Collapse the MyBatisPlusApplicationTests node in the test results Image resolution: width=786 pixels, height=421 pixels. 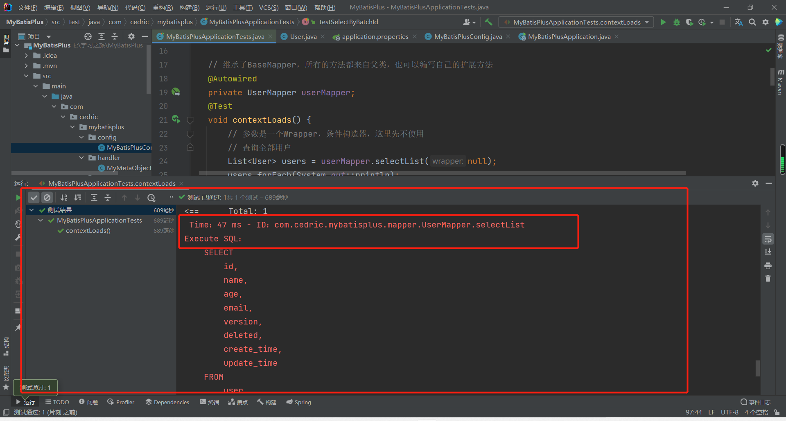[41, 221]
